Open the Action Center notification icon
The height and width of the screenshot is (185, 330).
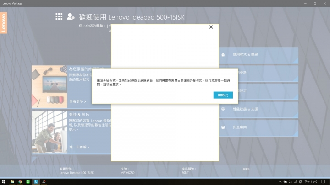tap(323, 182)
